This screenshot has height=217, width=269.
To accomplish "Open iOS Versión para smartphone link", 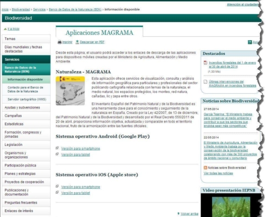I will click(x=80, y=187).
